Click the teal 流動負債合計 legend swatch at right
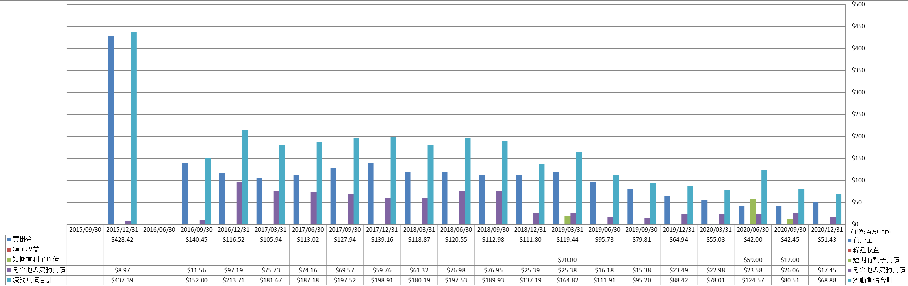Viewport: 908px width, 286px height. (x=849, y=281)
